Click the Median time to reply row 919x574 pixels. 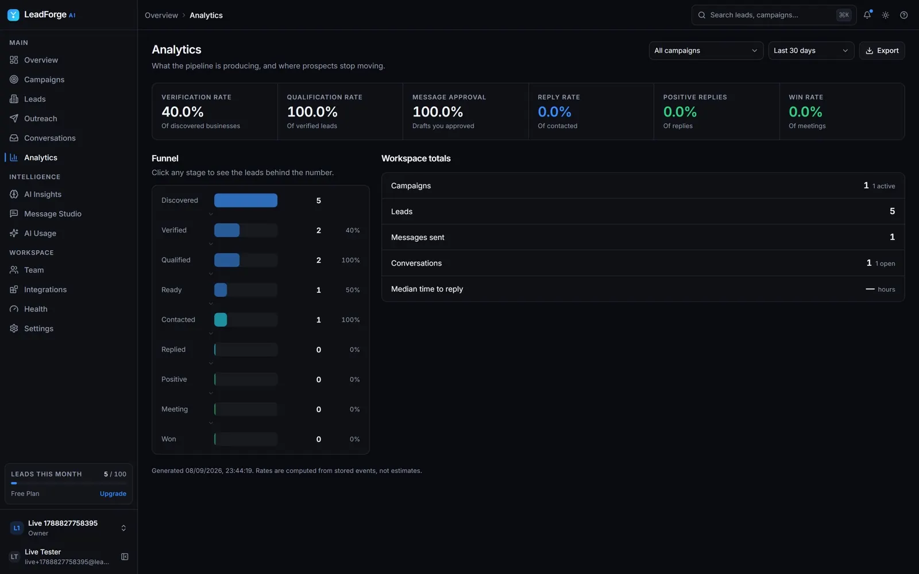pos(643,289)
